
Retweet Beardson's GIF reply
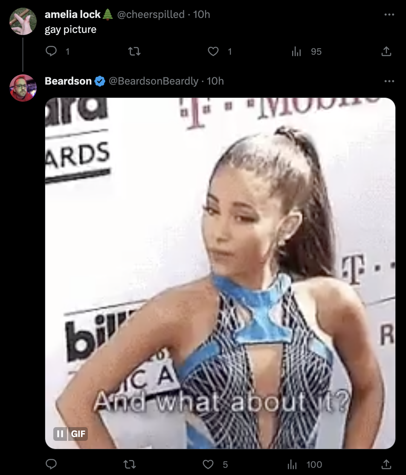tap(130, 464)
